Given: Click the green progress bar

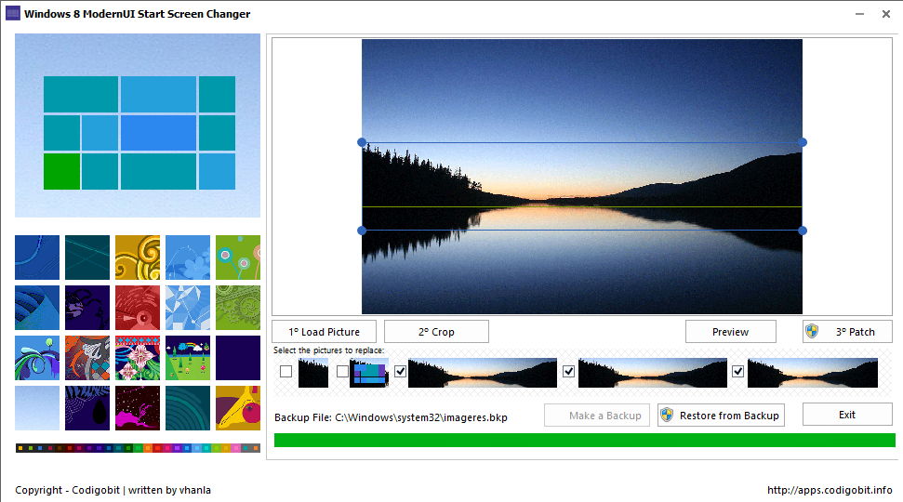Looking at the screenshot, I should click(x=585, y=440).
